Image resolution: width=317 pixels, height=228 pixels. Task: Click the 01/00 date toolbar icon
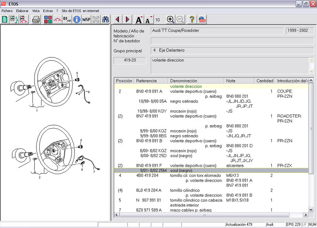pos(67,19)
